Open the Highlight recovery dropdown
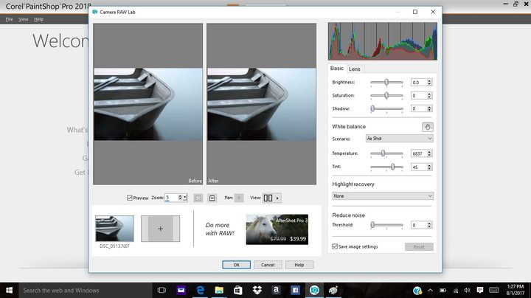The width and height of the screenshot is (531, 298). point(383,196)
